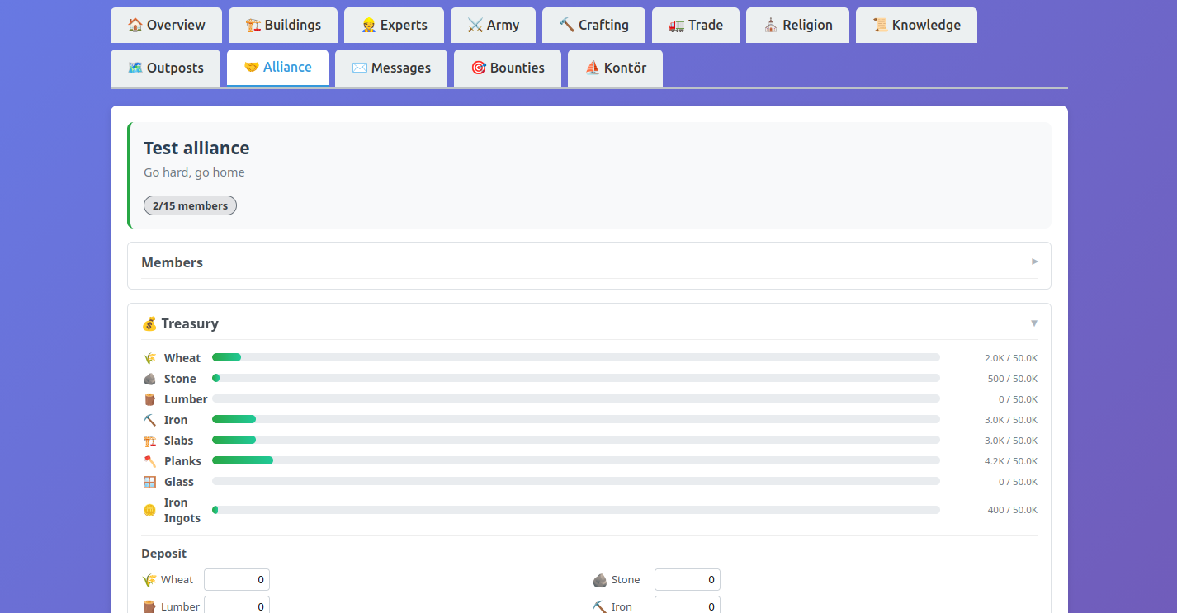1177x613 pixels.
Task: Select the Alliance tab
Action: (x=277, y=68)
